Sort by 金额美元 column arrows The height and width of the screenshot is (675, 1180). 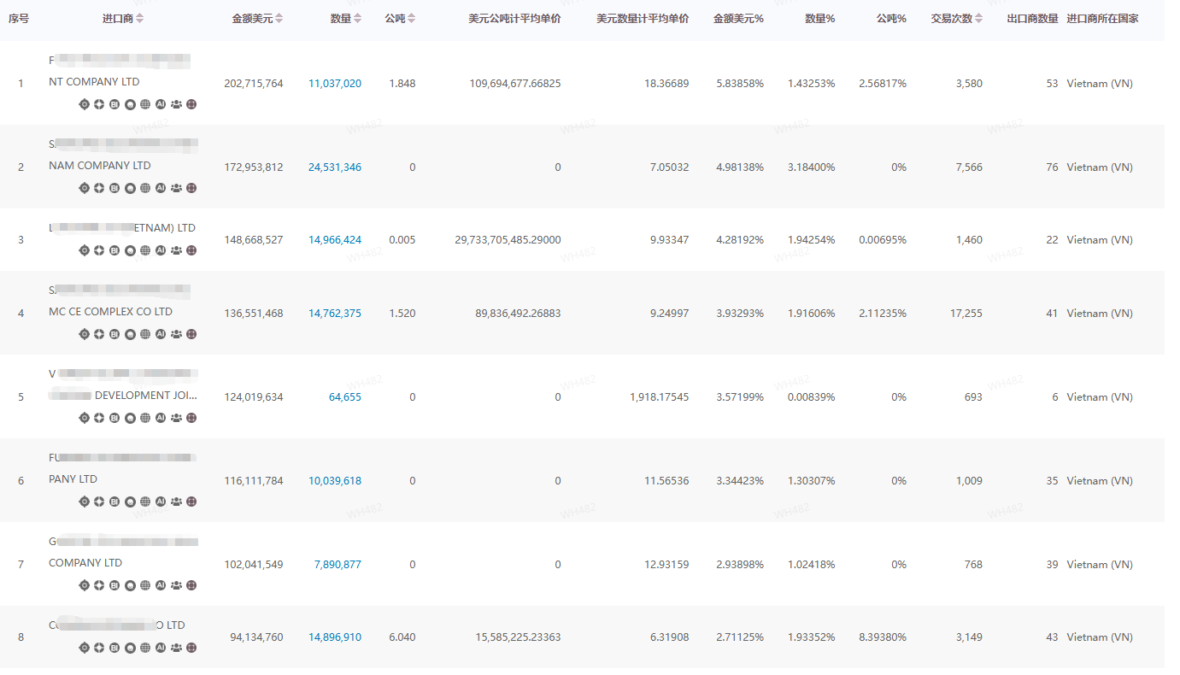pyautogui.click(x=279, y=19)
